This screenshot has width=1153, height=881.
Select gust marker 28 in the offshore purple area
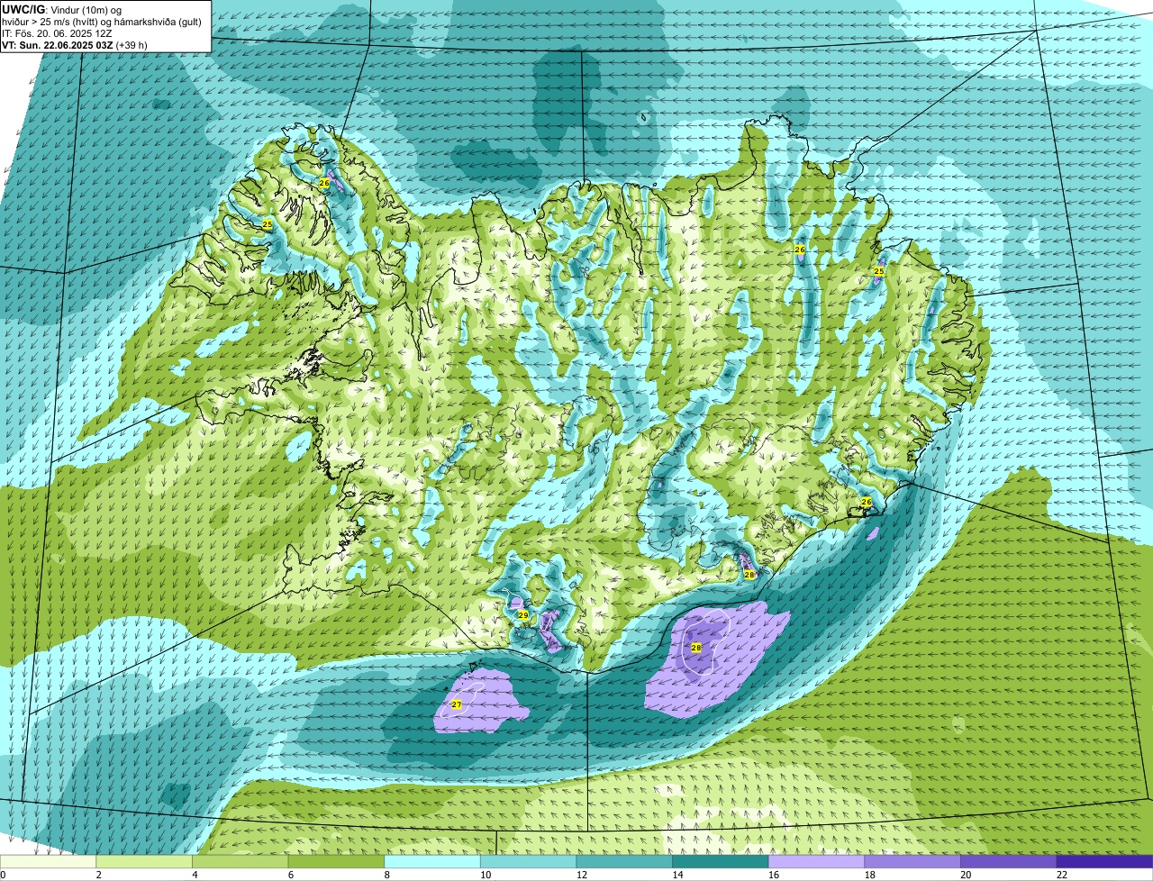[696, 648]
